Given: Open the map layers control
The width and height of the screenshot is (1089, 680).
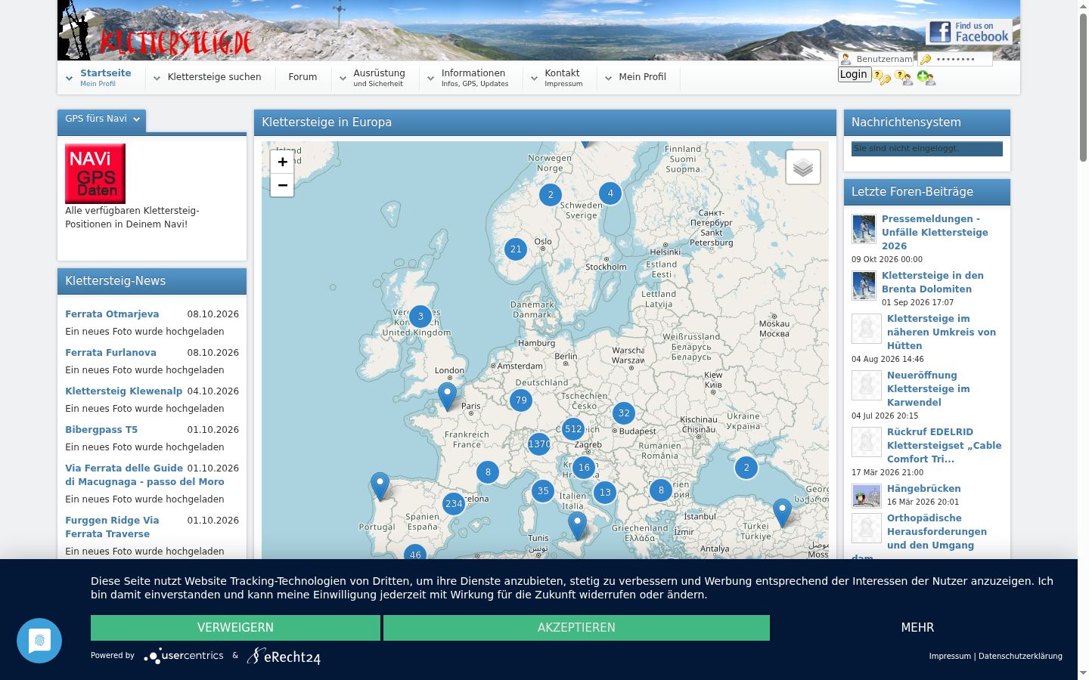Looking at the screenshot, I should tap(803, 167).
